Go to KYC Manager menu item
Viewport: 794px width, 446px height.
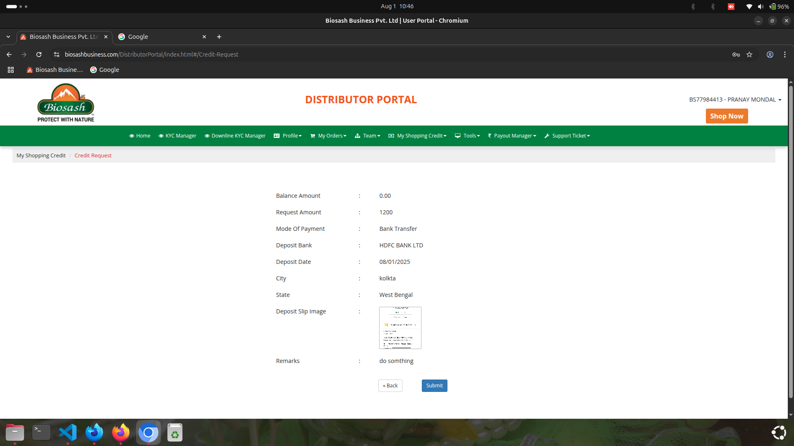click(177, 136)
